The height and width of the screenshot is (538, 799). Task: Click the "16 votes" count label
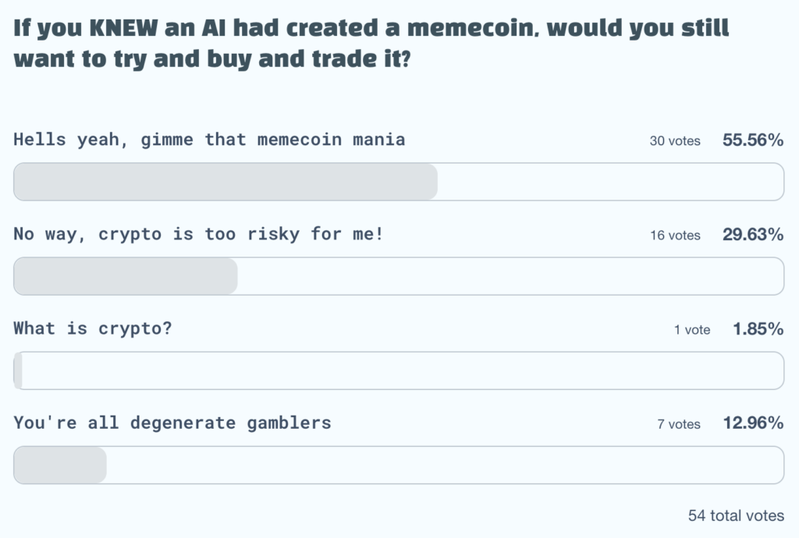coord(675,236)
